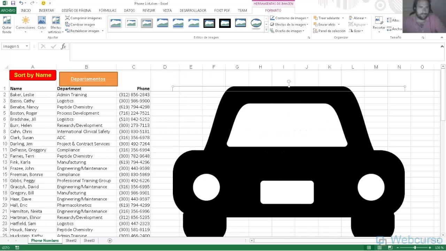Switch to page layout view in status bar
Image resolution: width=446 pixels, height=251 pixels.
pos(379,248)
